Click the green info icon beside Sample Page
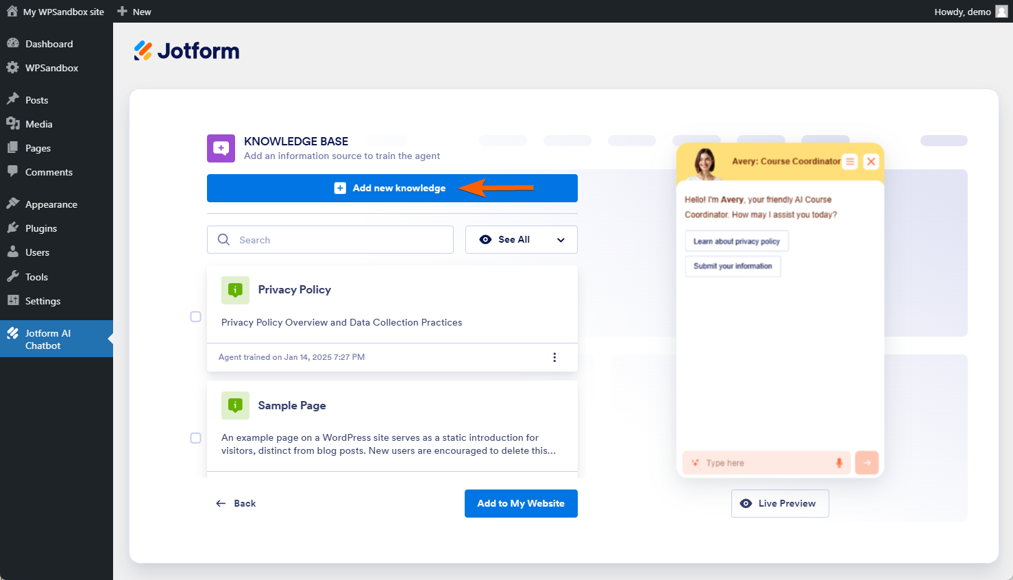Screen dimensions: 1013x580 pyautogui.click(x=235, y=406)
